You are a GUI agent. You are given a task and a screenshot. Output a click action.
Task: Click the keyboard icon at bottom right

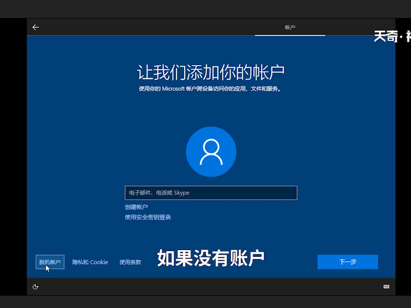pyautogui.click(x=386, y=287)
